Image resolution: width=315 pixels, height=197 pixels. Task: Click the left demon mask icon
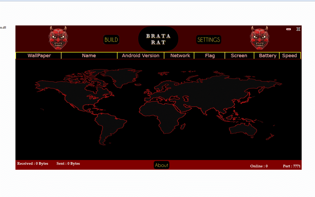click(x=58, y=38)
